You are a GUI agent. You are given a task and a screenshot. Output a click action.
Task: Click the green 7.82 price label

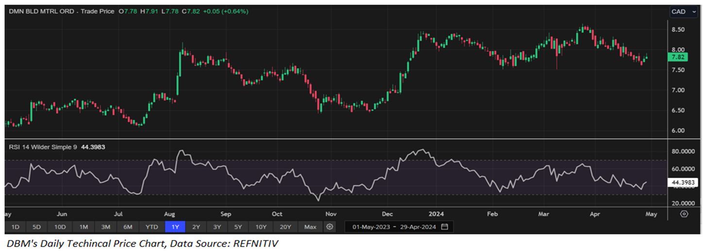coord(679,57)
